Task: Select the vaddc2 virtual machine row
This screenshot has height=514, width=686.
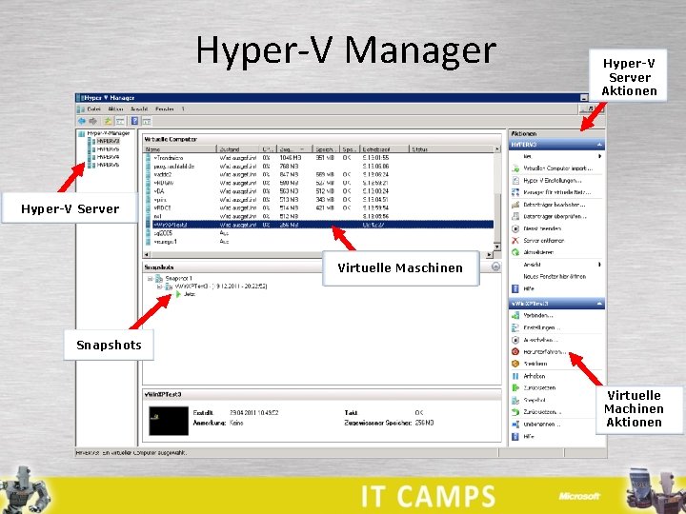Action: tap(319, 174)
